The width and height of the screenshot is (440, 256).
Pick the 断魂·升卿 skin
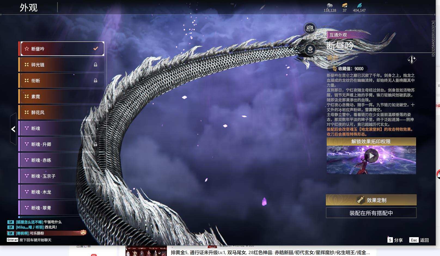click(61, 144)
